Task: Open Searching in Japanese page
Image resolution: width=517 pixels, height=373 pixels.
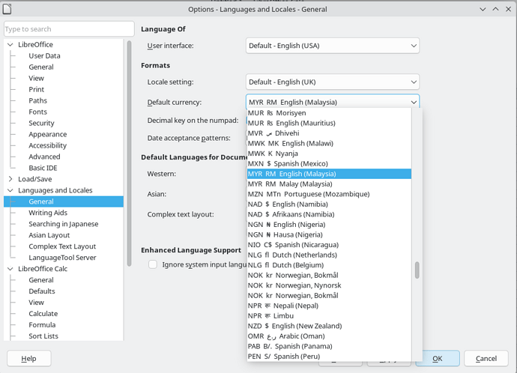Action: tap(64, 224)
